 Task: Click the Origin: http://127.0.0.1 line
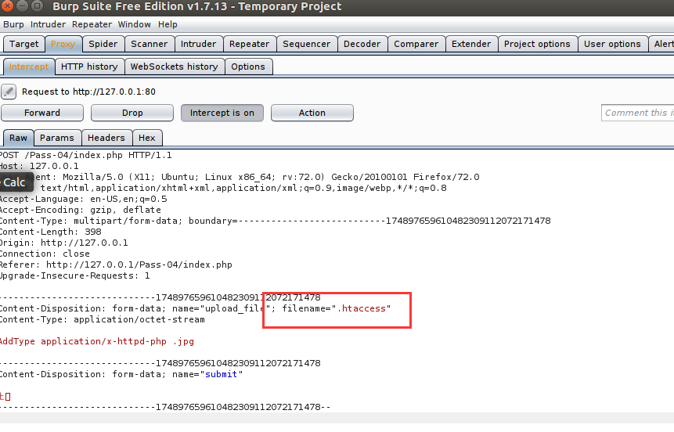[x=64, y=243]
